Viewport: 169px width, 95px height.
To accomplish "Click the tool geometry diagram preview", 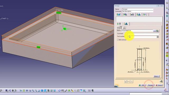I will tap(139, 60).
